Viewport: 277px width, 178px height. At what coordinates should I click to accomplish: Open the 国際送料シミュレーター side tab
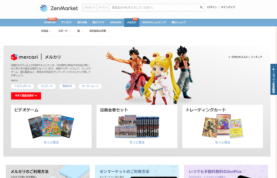tap(274, 79)
